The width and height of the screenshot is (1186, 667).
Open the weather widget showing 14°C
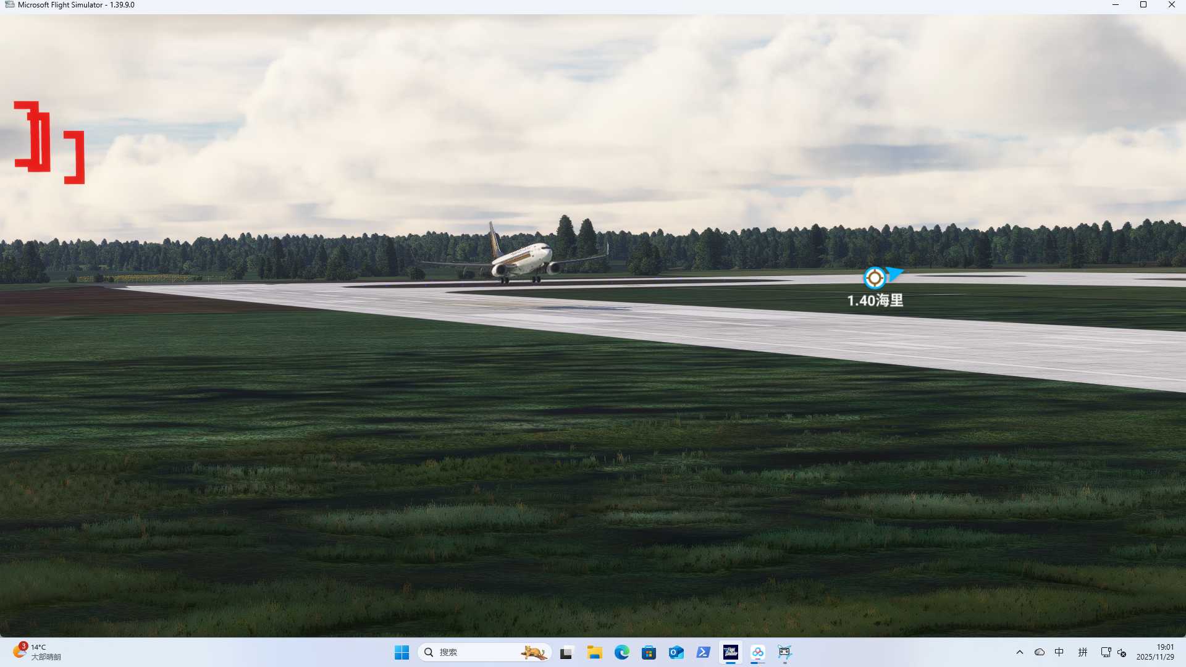[x=37, y=652]
